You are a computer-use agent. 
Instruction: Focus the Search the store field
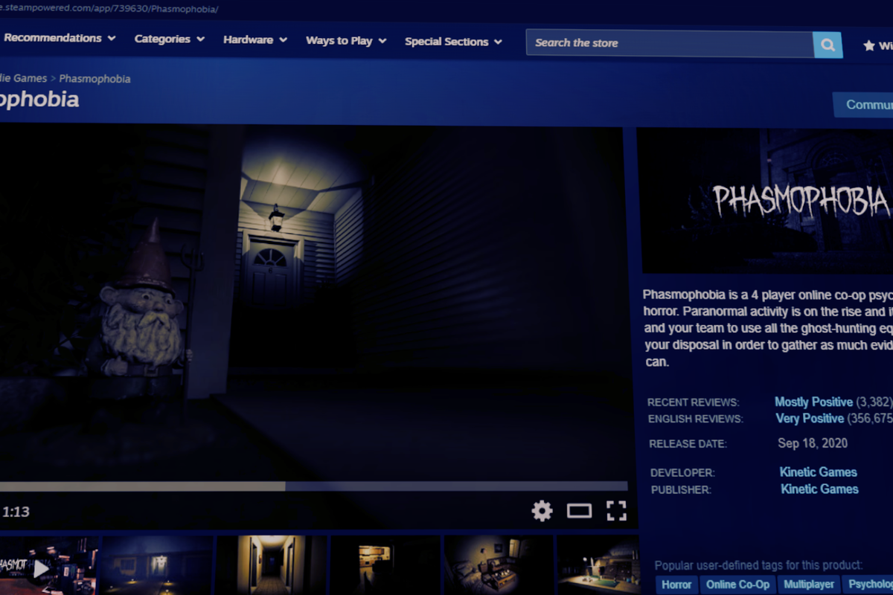pyautogui.click(x=670, y=43)
